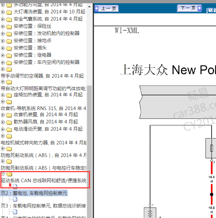
Task: Expand 安装位置：插头 tree node
Action: pos(3,48)
